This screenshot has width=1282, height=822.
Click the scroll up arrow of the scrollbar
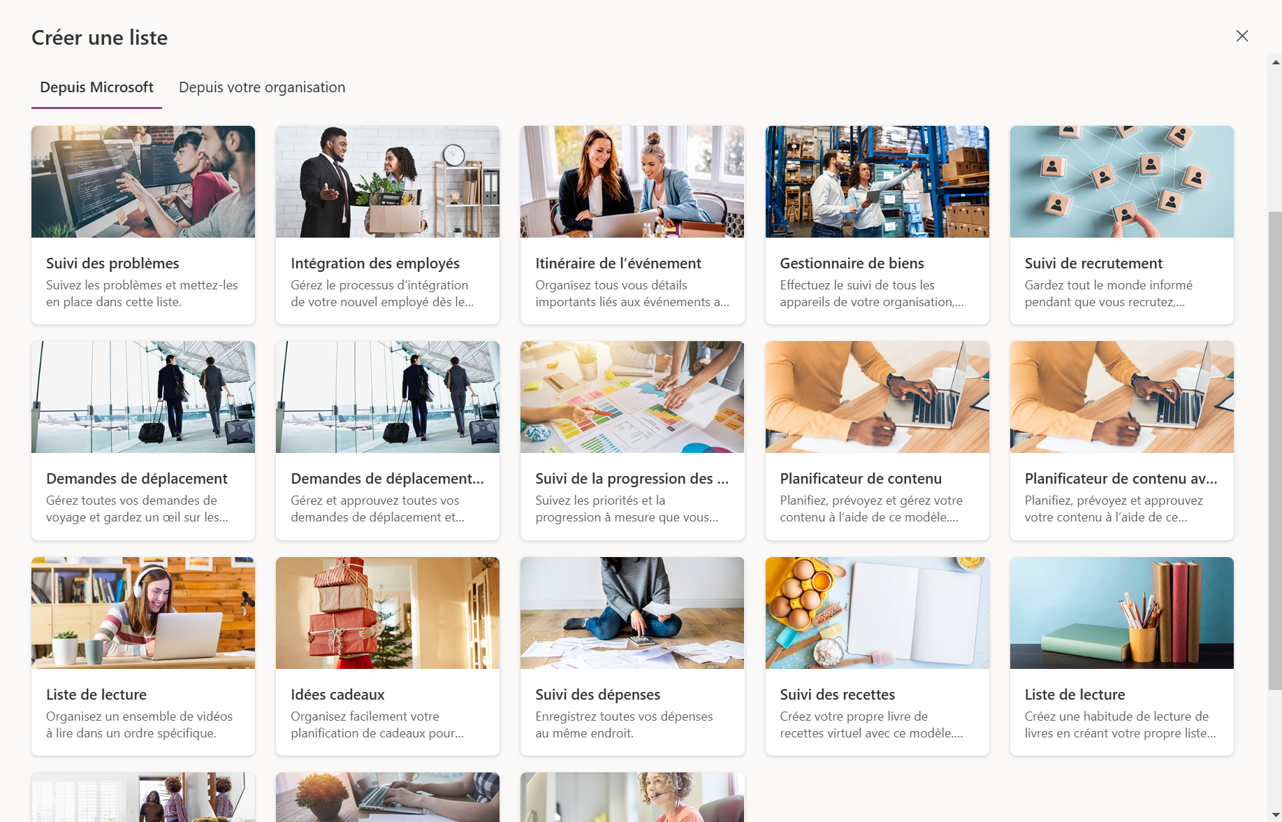1276,62
